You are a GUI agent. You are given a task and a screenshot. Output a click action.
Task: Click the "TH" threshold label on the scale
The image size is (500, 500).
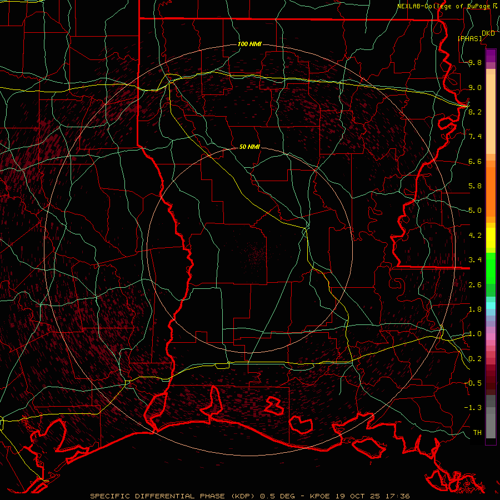tap(477, 432)
